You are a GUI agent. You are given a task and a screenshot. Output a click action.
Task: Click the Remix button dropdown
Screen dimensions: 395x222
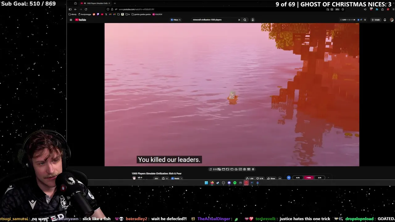[x=177, y=178]
